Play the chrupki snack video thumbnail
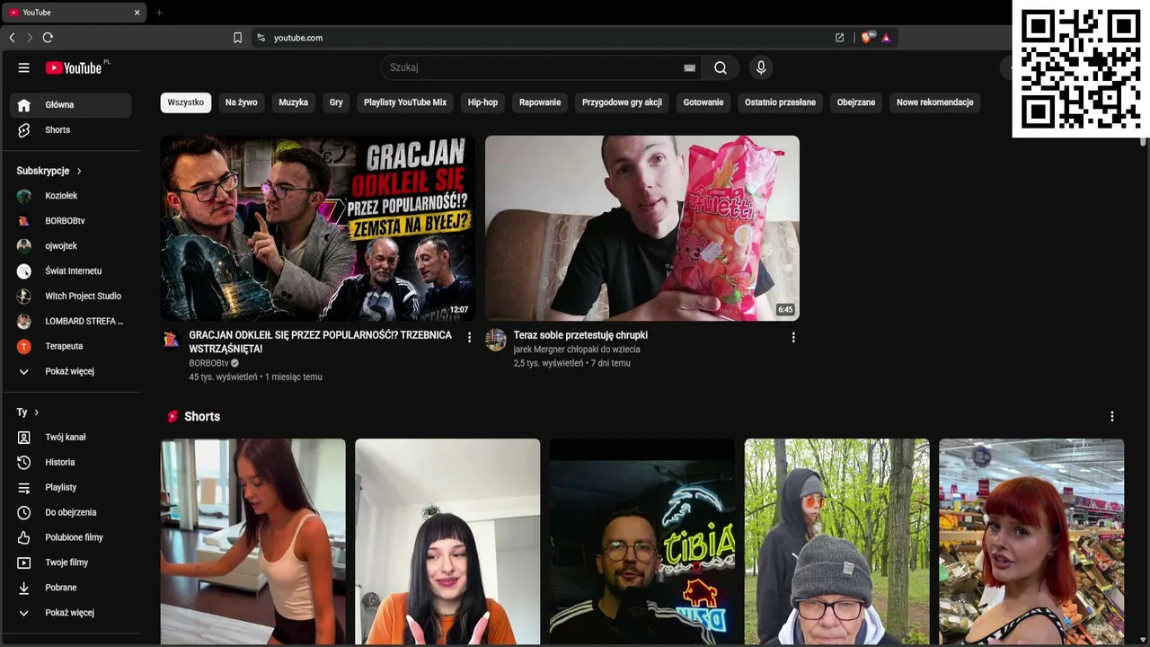 tap(642, 228)
